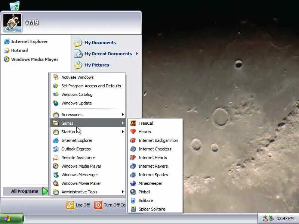The image size is (299, 224).
Task: Open Windows Movie Maker icon
Action: coord(55,183)
